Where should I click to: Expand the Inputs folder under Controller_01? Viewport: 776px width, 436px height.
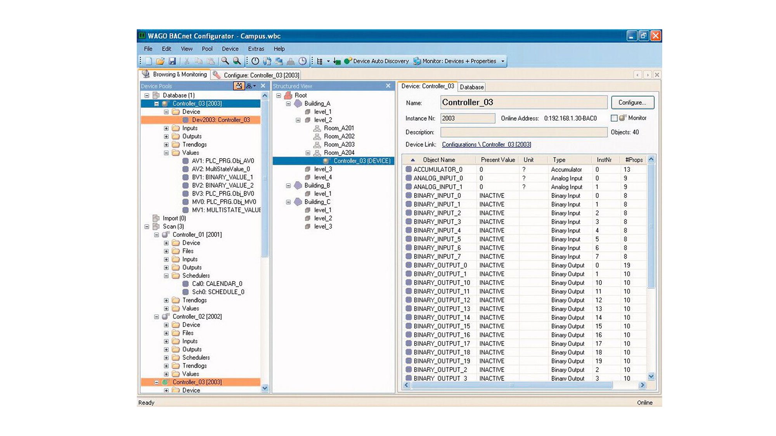point(166,259)
